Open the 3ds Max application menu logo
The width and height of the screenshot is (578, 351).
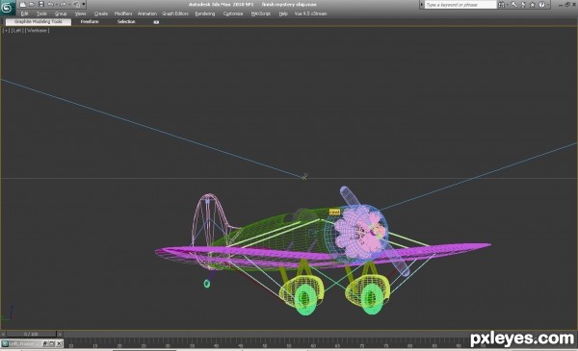pos(8,8)
